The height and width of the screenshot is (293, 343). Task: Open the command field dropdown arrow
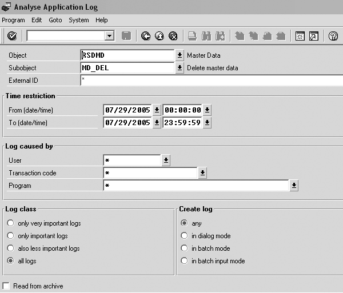109,36
